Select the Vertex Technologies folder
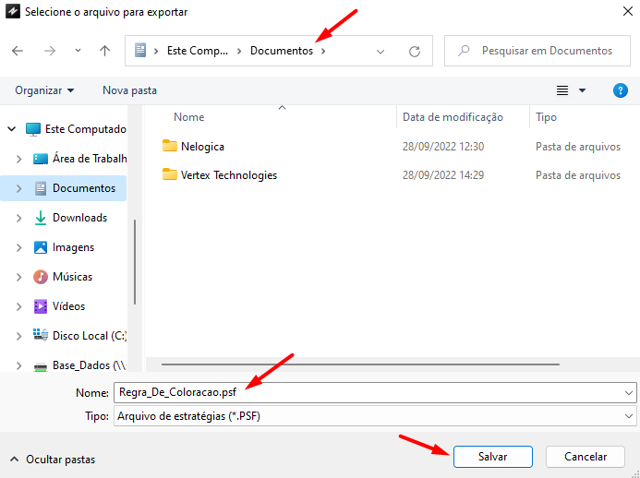 coord(228,175)
